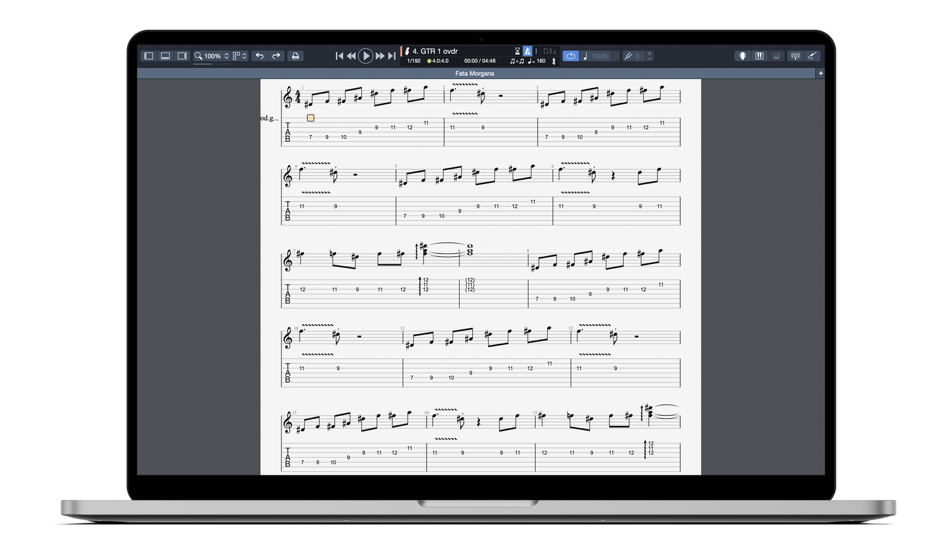Click the transpose tone tuning fork icon
The image size is (937, 557).
tap(628, 56)
